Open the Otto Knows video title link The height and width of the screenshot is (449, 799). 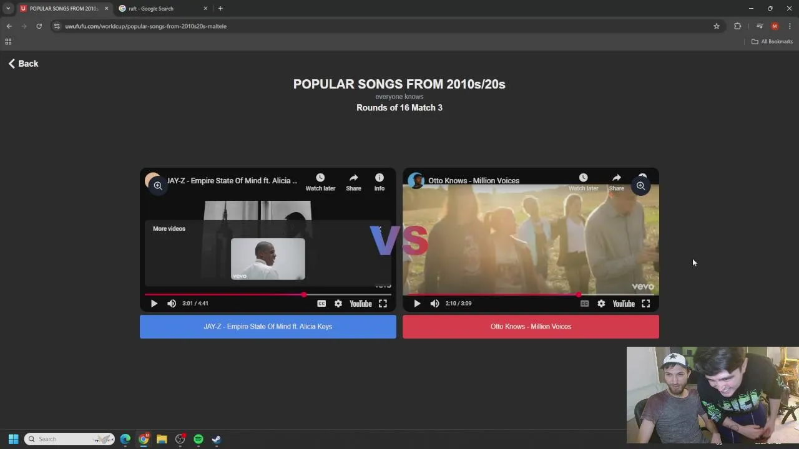474,181
